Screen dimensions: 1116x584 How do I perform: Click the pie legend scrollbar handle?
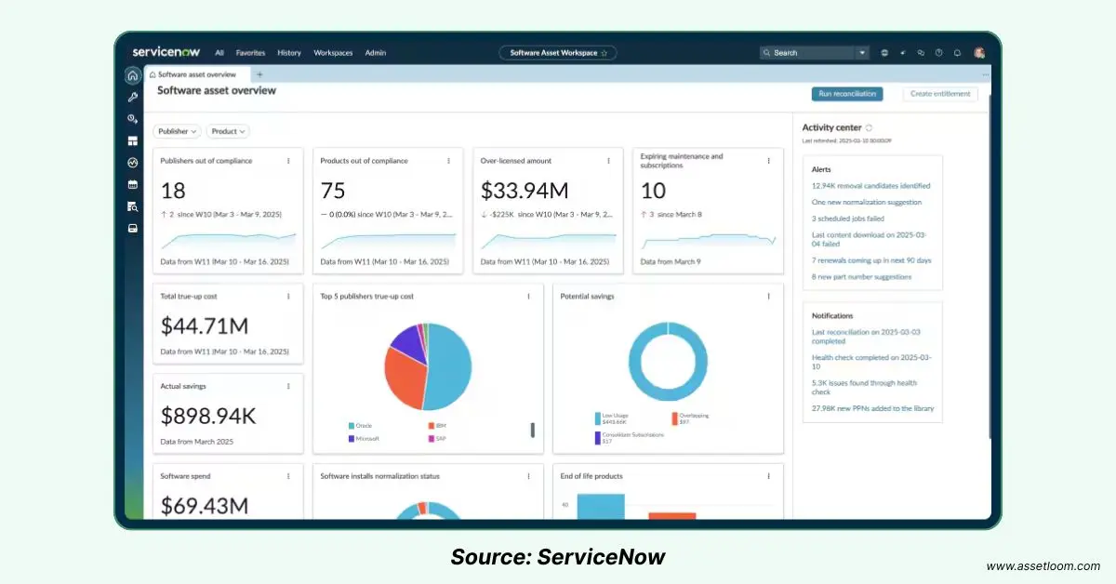533,430
